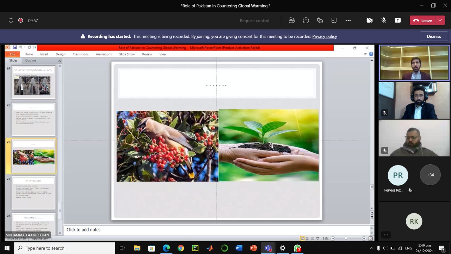Open the participants list icon
Image resolution: width=451 pixels, height=254 pixels.
pos(292,20)
